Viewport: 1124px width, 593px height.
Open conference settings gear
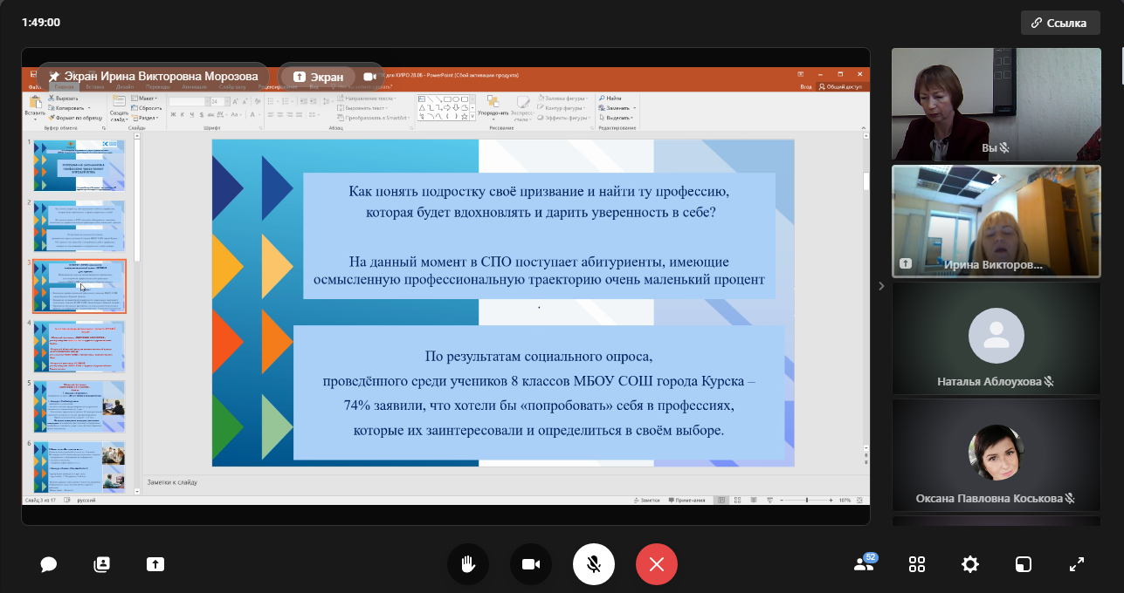(970, 564)
